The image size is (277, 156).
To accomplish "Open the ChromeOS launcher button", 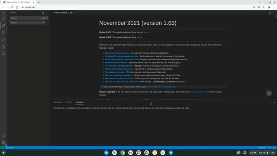I will click(x=3, y=153).
